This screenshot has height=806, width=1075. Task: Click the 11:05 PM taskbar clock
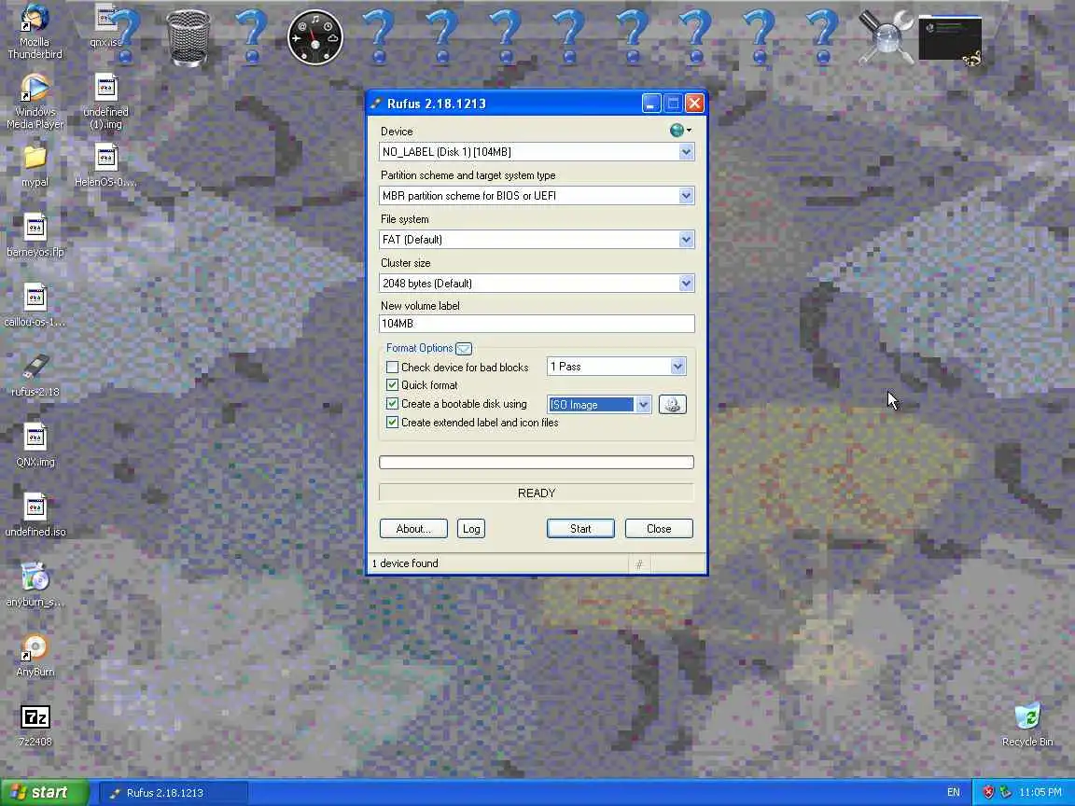pyautogui.click(x=1040, y=792)
